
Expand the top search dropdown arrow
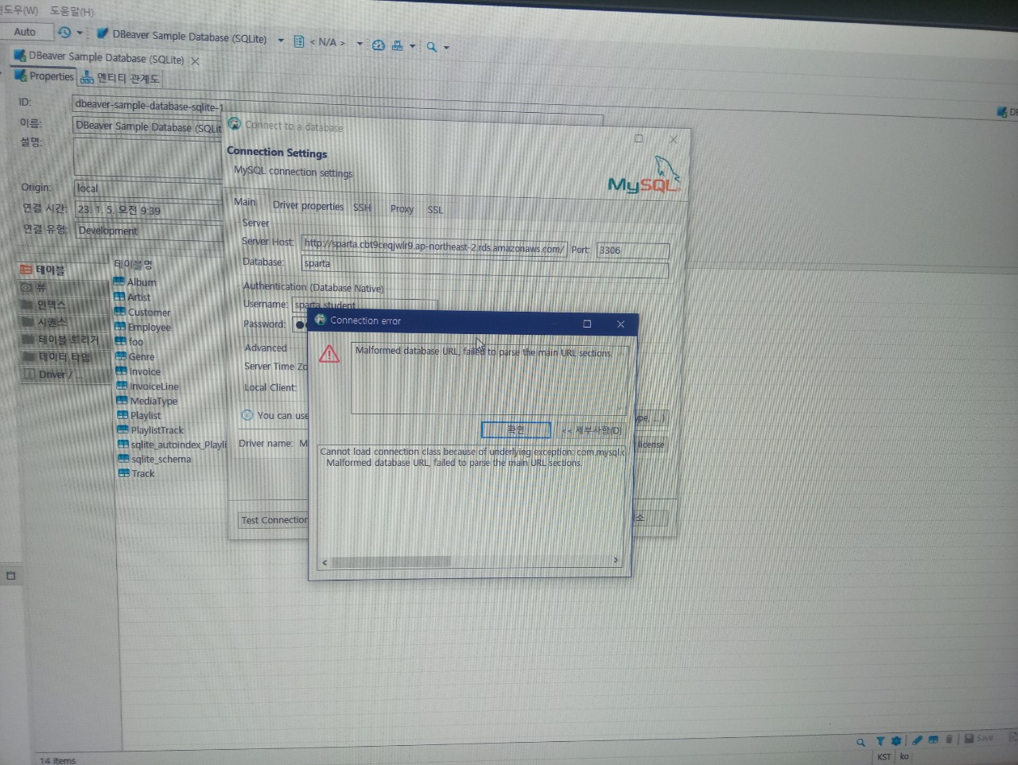pos(446,48)
